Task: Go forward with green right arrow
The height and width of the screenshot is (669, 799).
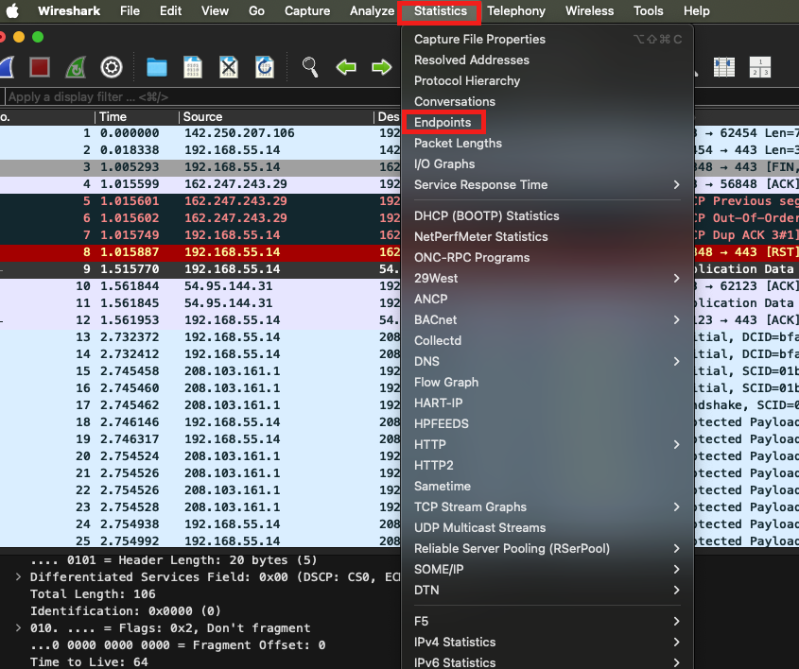Action: click(x=382, y=67)
